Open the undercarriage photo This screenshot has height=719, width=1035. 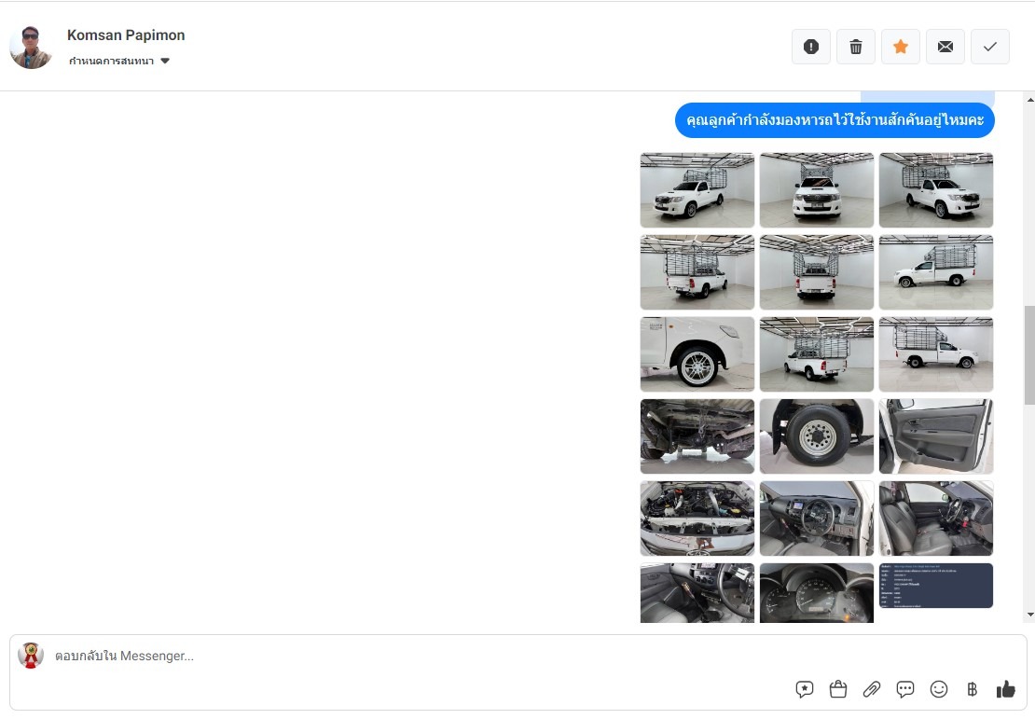[x=697, y=436]
